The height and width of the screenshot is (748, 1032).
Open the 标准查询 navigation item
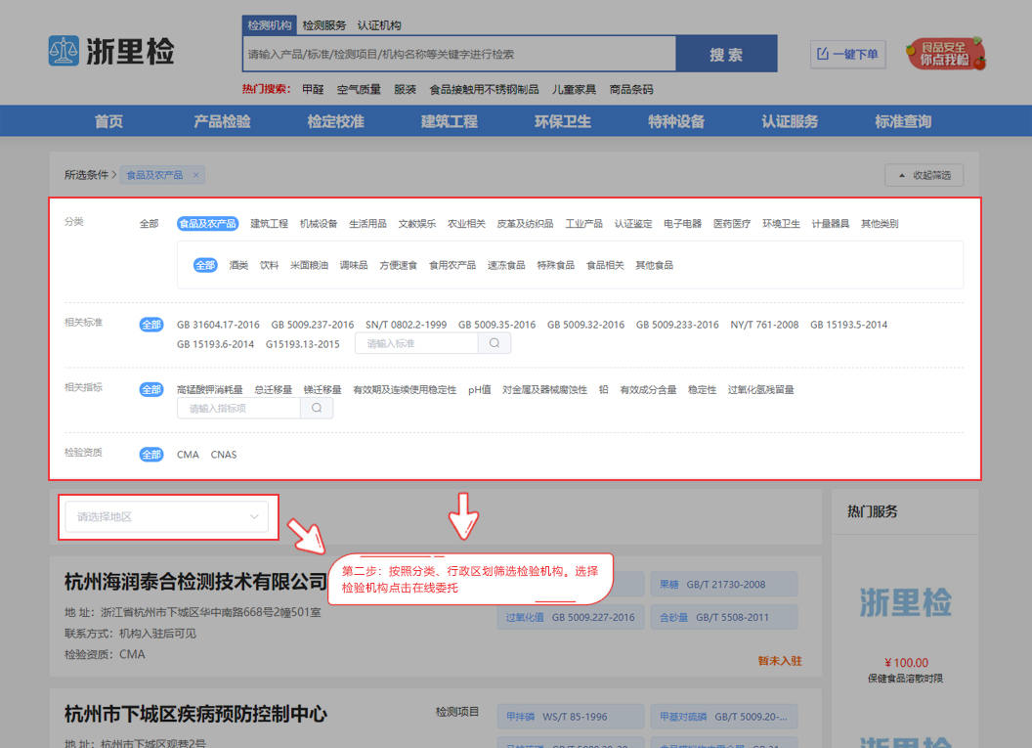(x=903, y=121)
